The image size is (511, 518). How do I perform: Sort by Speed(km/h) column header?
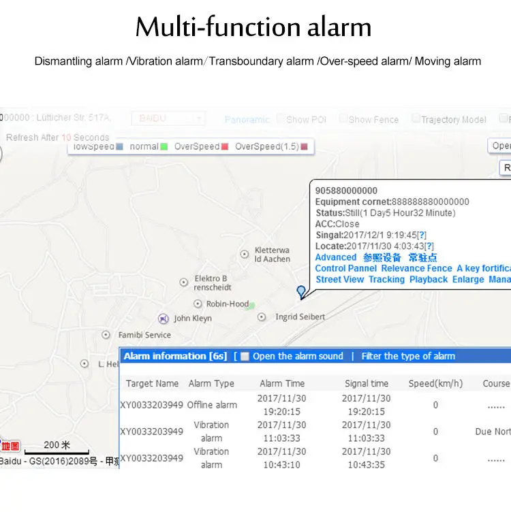pyautogui.click(x=435, y=383)
